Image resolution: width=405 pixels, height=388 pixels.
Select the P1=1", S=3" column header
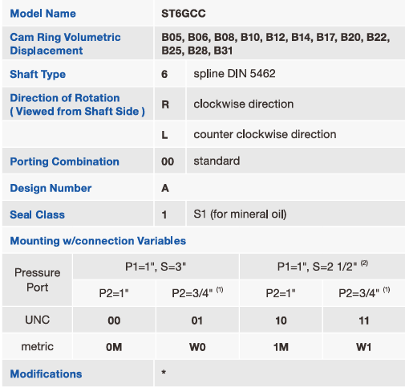coord(156,267)
